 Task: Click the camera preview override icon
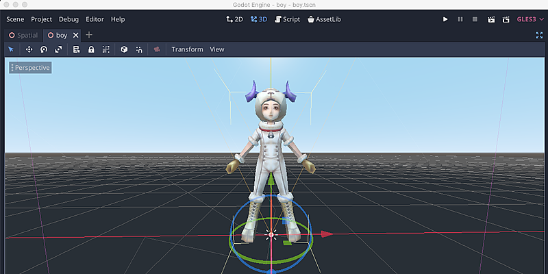point(157,49)
